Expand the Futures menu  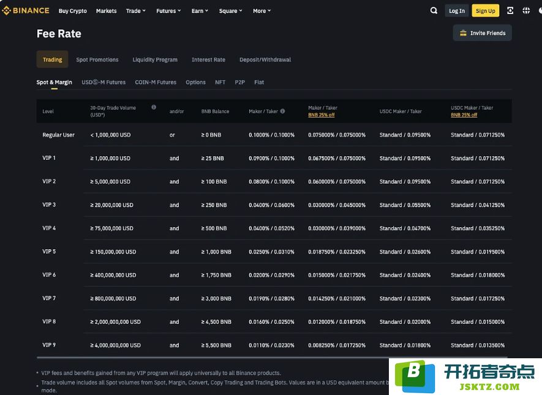click(168, 10)
